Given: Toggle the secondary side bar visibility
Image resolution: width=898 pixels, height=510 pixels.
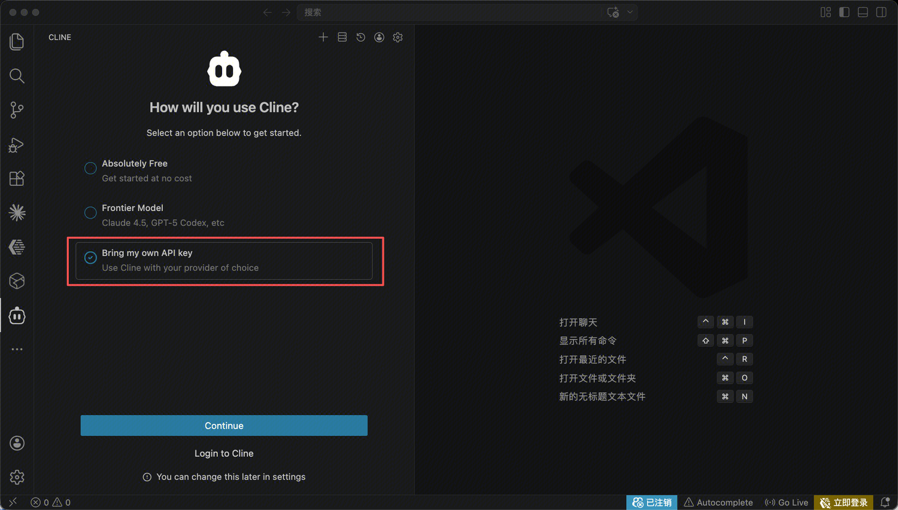Looking at the screenshot, I should click(x=881, y=13).
